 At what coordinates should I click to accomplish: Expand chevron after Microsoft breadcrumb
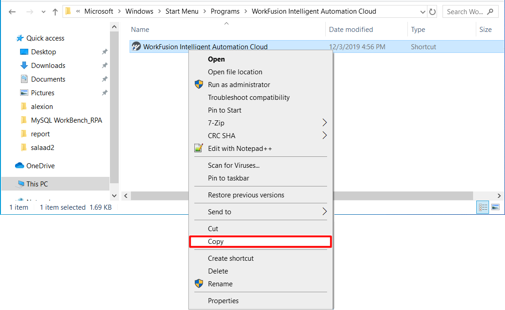119,11
